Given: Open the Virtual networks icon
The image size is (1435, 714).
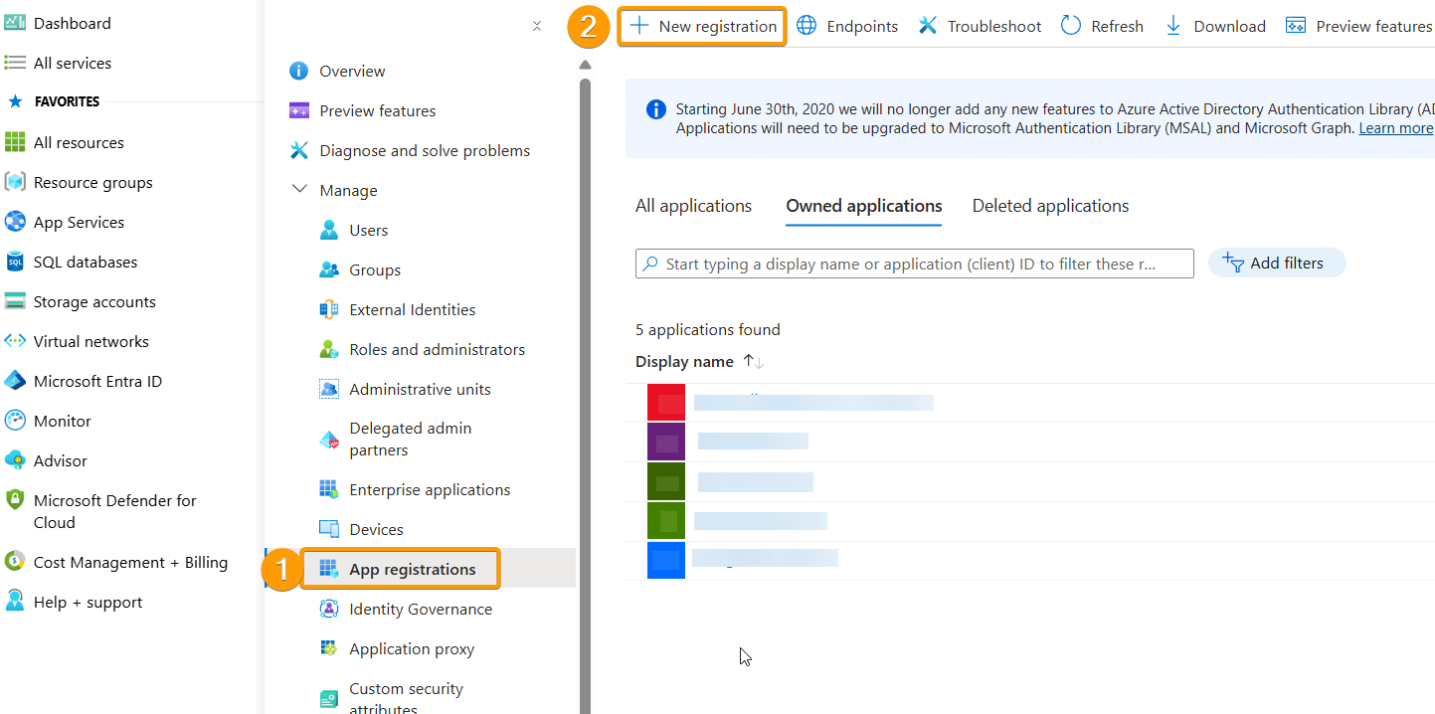Looking at the screenshot, I should pyautogui.click(x=15, y=341).
